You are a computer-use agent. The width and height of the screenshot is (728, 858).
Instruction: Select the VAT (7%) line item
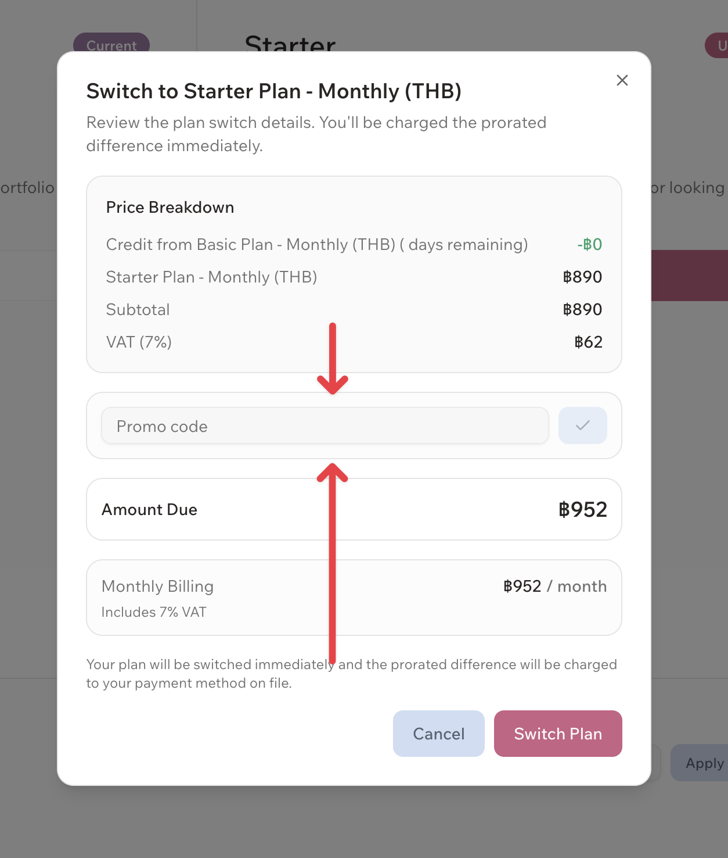click(x=139, y=342)
